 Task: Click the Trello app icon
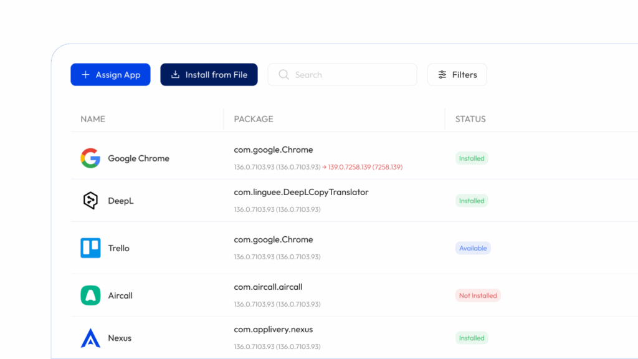pos(90,248)
